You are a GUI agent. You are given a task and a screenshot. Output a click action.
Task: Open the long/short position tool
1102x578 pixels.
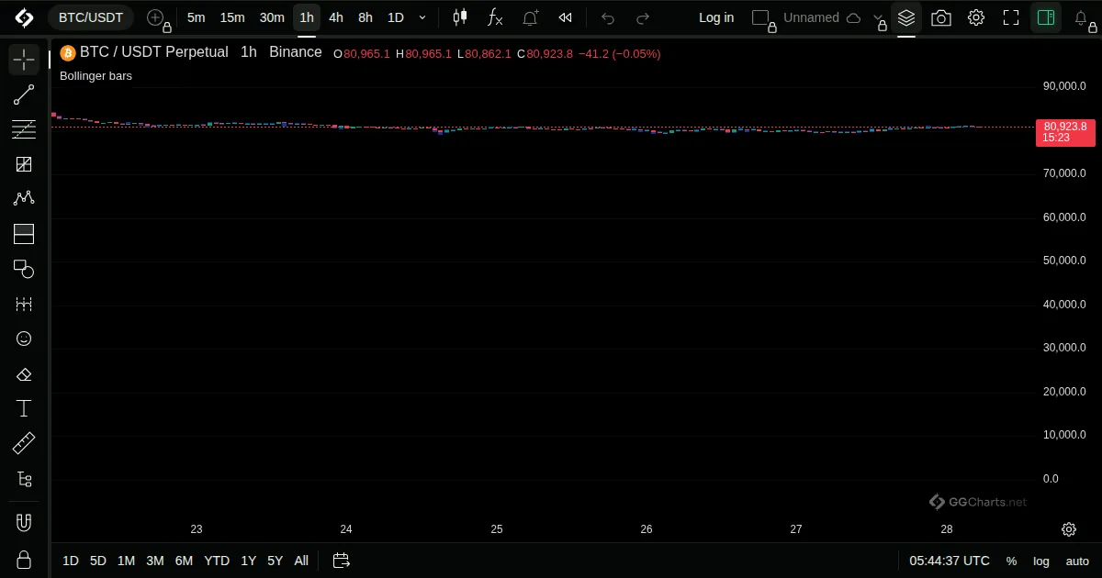coord(24,234)
